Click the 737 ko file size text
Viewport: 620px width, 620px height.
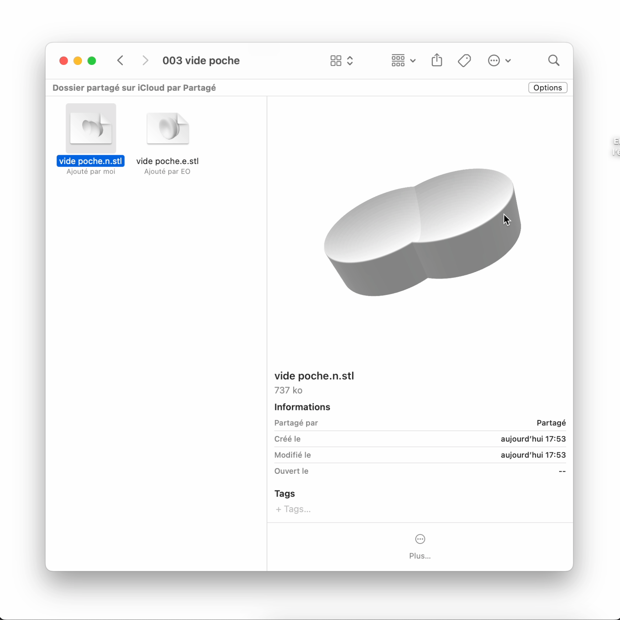pos(288,390)
